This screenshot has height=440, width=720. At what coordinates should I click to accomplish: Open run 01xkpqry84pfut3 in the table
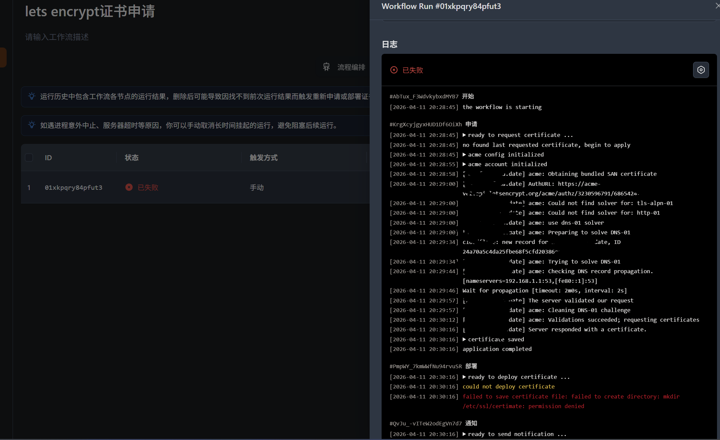pyautogui.click(x=73, y=187)
